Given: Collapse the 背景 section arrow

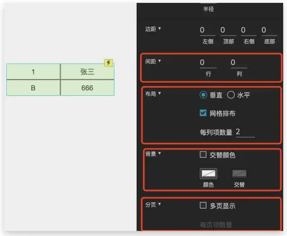Looking at the screenshot, I should 160,153.
